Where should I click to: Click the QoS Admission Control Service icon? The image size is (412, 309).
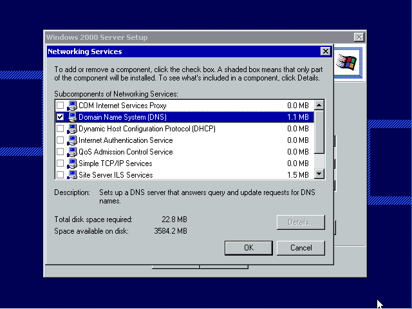(x=71, y=152)
